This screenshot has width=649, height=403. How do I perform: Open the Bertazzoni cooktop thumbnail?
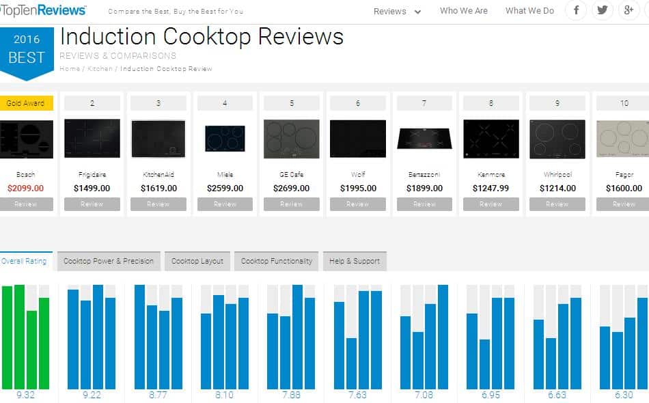click(424, 139)
